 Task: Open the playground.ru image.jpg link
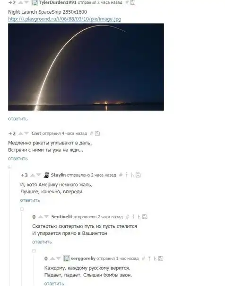click(x=65, y=19)
